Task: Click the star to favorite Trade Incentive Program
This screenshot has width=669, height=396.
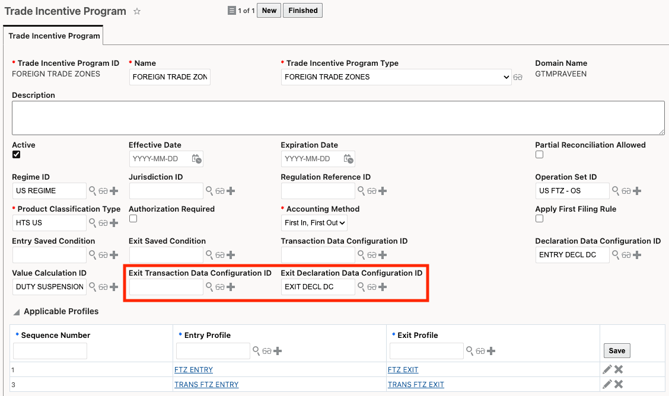Action: click(137, 11)
